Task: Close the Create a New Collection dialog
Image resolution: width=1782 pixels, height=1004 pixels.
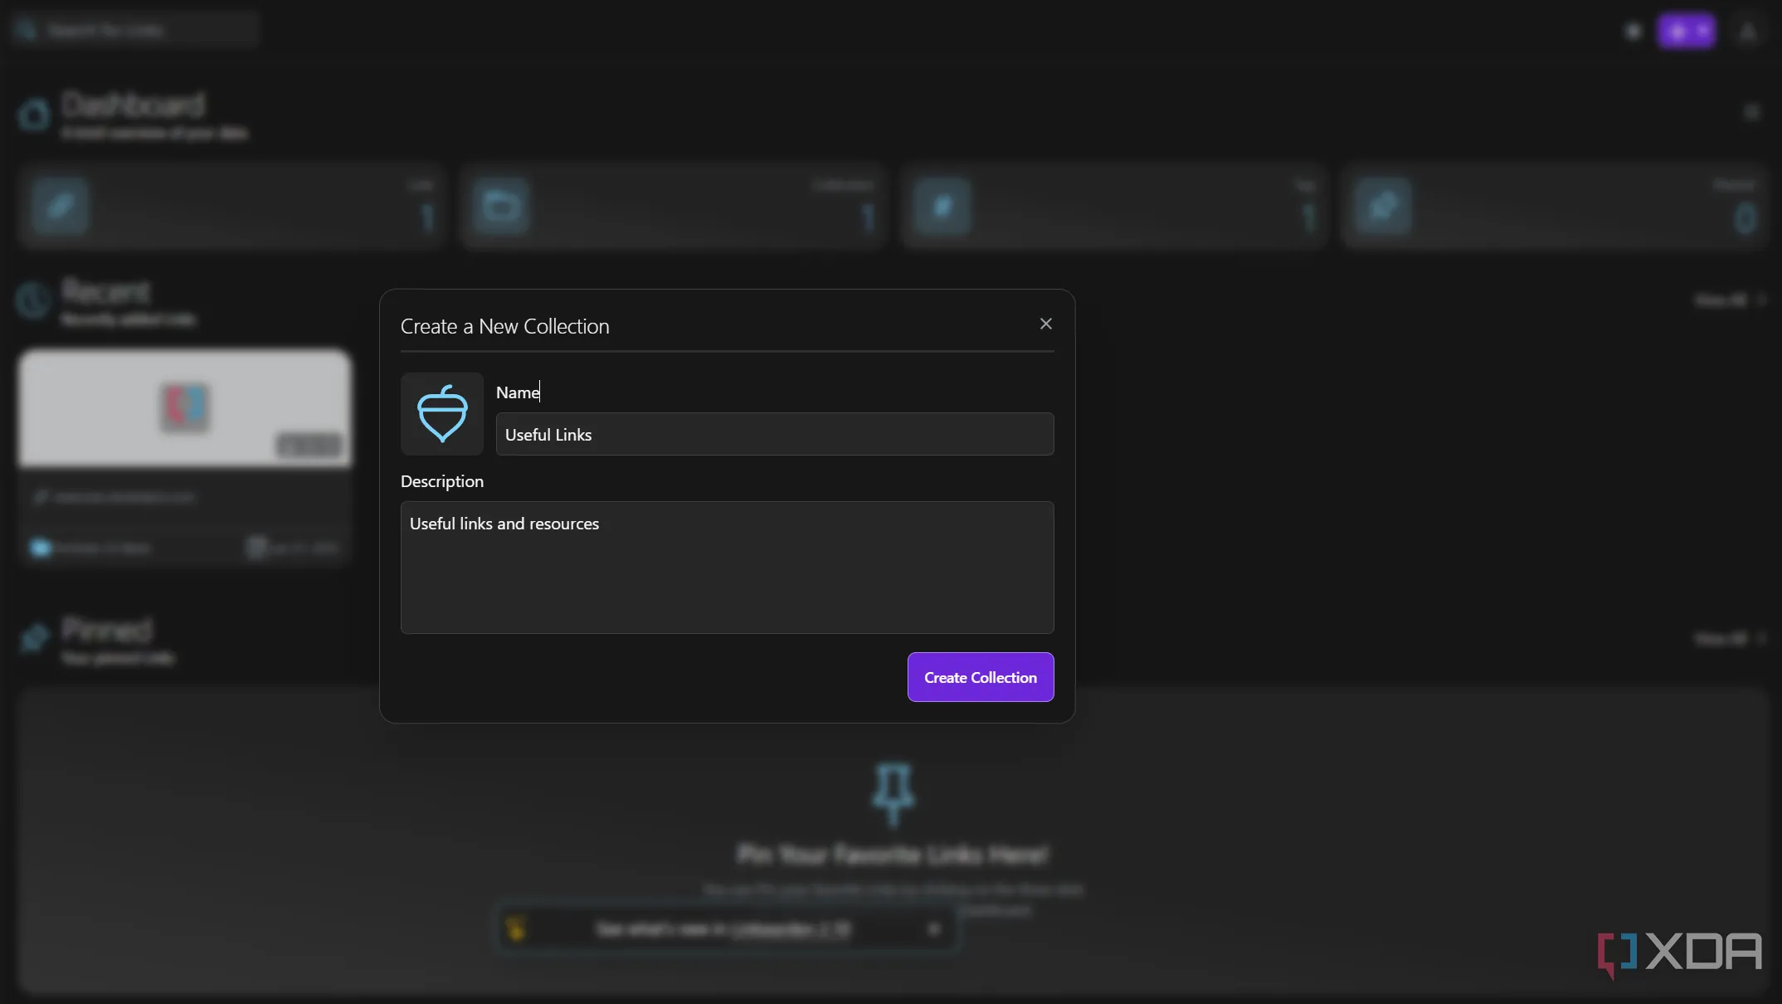Action: coord(1045,324)
